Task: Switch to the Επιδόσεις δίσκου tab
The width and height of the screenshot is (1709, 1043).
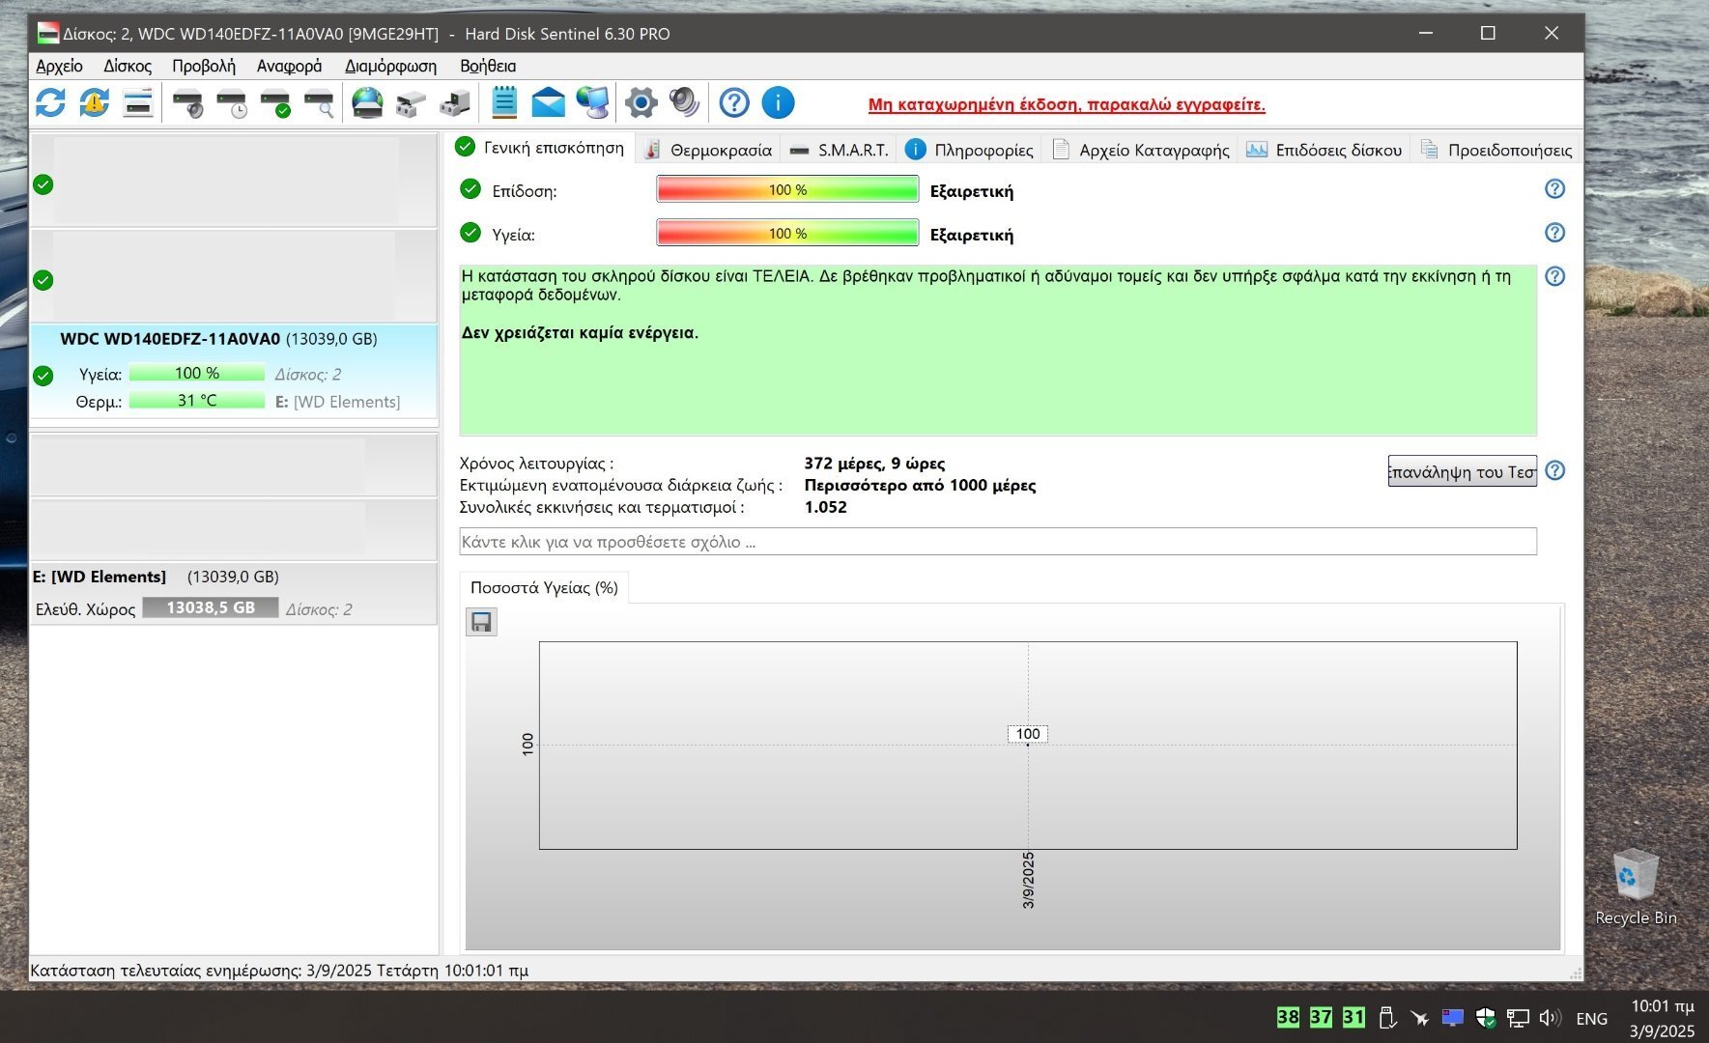Action: coord(1324,150)
